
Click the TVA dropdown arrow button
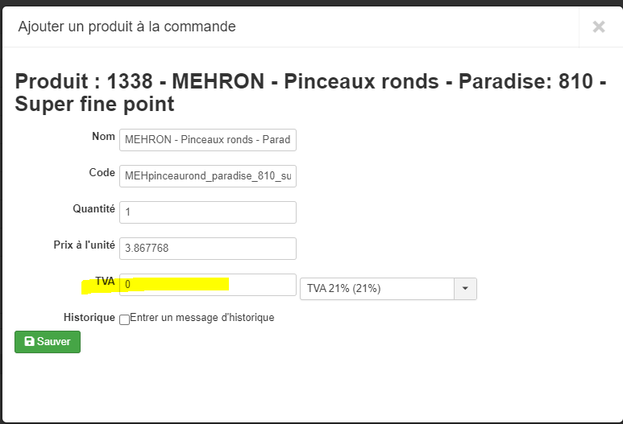[x=466, y=289]
